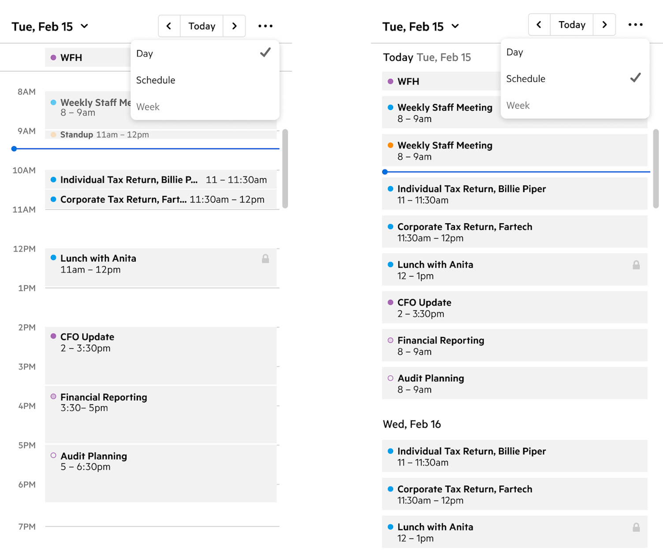The height and width of the screenshot is (557, 663).
Task: Go to previous day in right calendar
Action: point(539,25)
